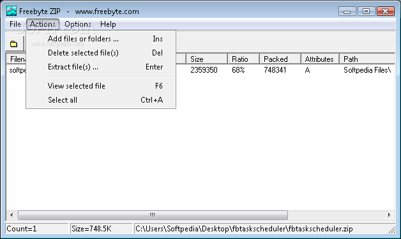
Task: Select the packed value 748341
Action: [x=275, y=70]
